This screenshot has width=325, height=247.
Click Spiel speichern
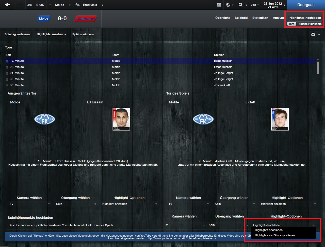point(83,34)
